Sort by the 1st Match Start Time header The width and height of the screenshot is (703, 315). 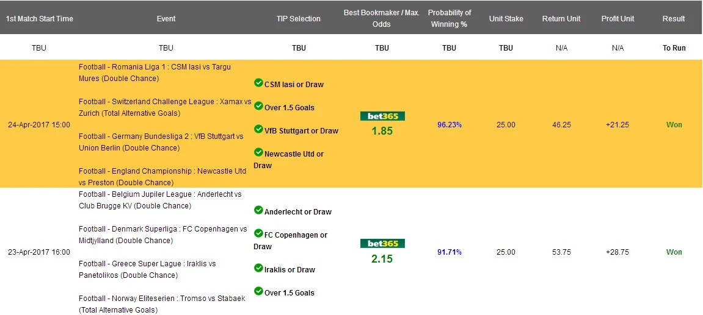39,19
